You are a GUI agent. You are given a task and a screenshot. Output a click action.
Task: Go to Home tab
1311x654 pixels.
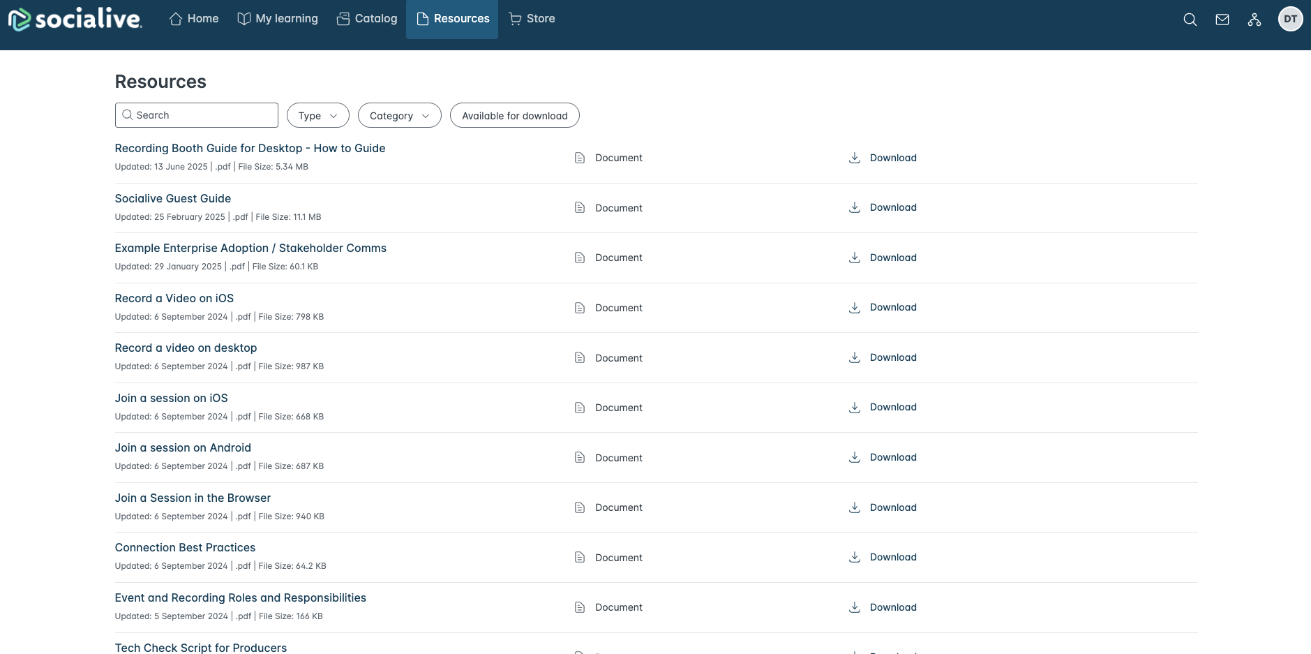pyautogui.click(x=194, y=19)
